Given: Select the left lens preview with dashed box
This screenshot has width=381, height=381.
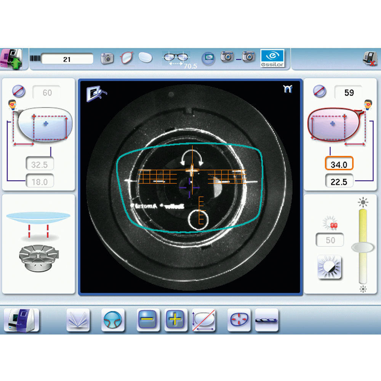Looking at the screenshot, I should 41,125.
